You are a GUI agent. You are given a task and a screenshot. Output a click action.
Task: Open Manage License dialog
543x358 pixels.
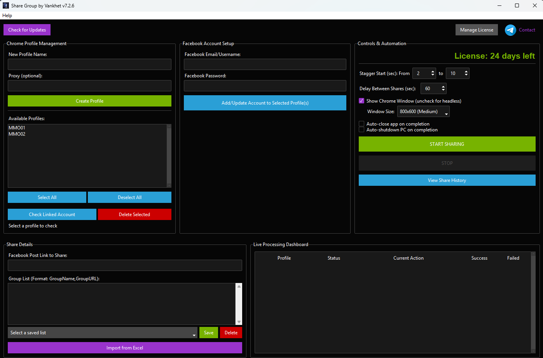click(x=477, y=30)
